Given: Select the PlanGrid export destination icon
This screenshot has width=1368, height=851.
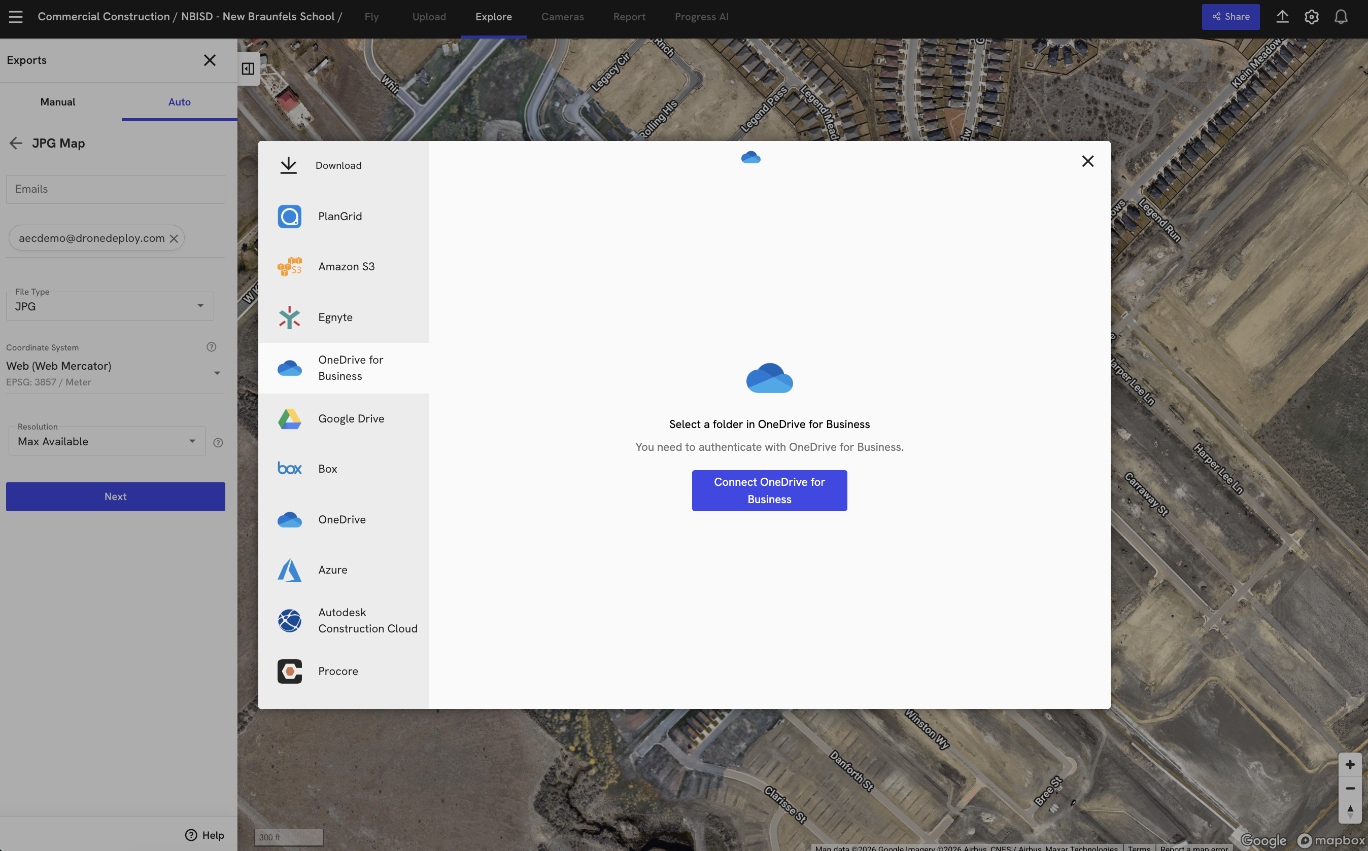Looking at the screenshot, I should (x=289, y=217).
